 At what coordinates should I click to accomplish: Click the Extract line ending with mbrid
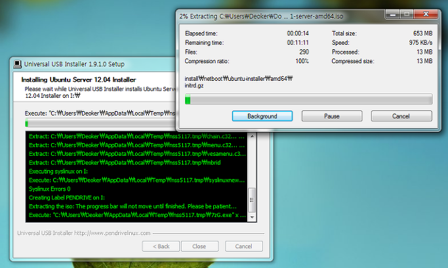point(125,162)
